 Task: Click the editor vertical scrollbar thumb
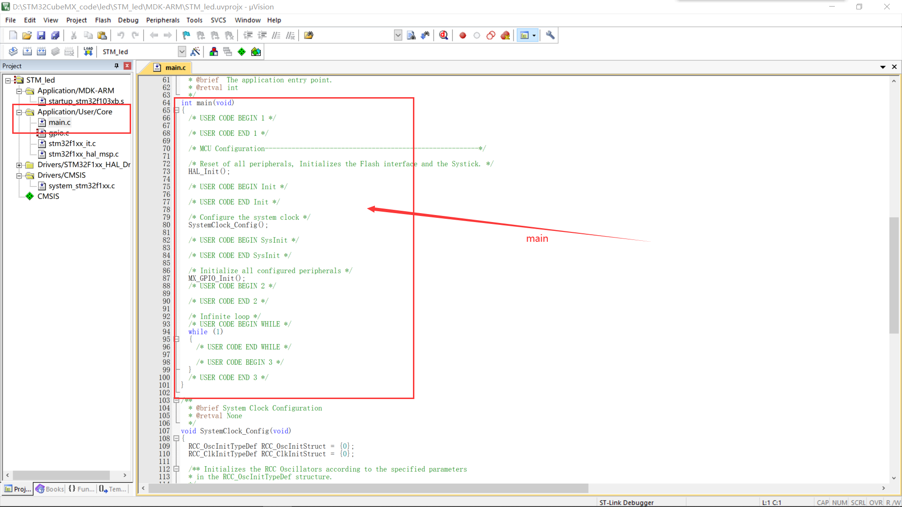(894, 275)
